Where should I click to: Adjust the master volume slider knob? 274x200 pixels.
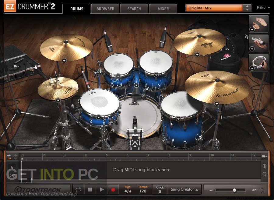234,190
